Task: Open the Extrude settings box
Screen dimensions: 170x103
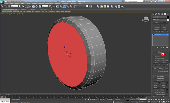Action: [159, 83]
